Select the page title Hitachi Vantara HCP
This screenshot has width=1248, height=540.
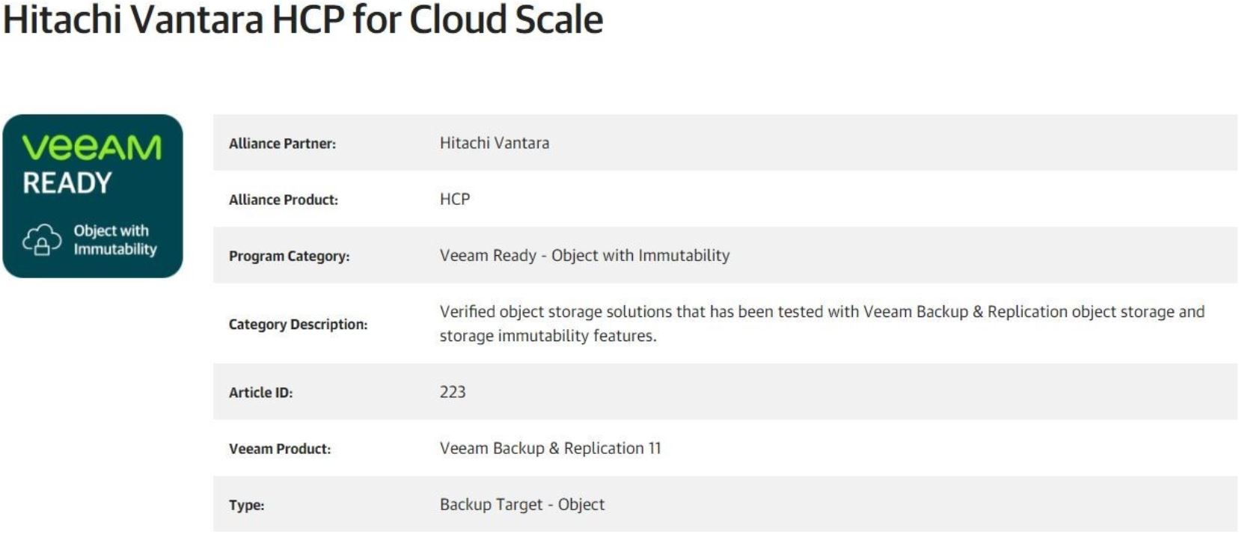(303, 19)
